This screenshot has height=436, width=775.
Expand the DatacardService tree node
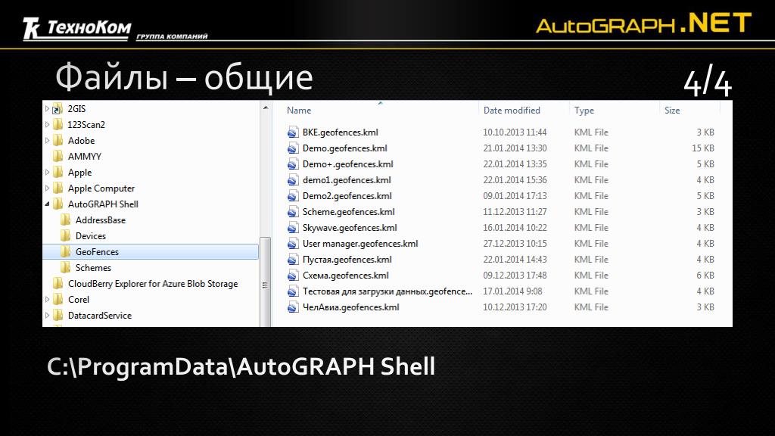point(47,316)
